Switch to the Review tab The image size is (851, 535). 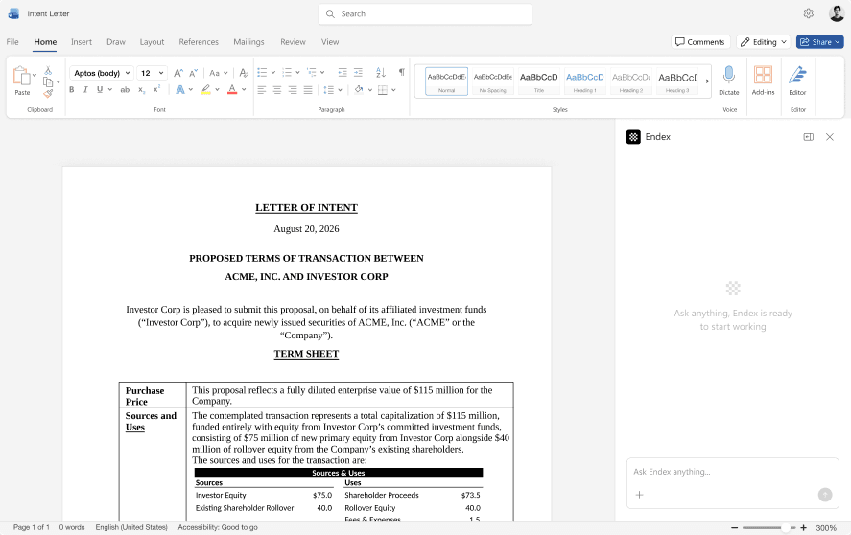tap(293, 42)
